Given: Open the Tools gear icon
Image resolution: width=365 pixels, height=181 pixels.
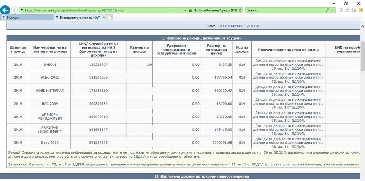Looking at the screenshot, I should (x=354, y=10).
